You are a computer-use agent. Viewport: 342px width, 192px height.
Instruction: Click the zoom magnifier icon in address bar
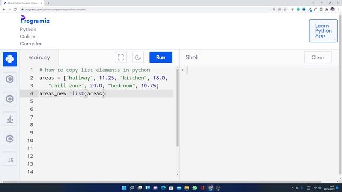(274, 10)
